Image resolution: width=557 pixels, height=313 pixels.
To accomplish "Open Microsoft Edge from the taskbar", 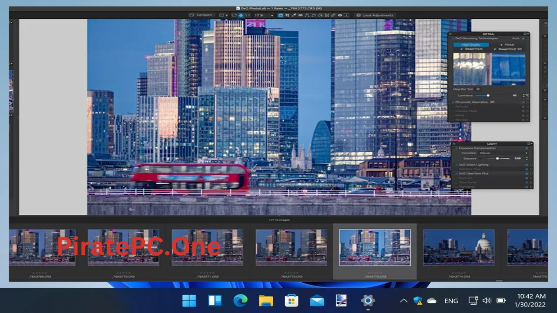I will (240, 300).
